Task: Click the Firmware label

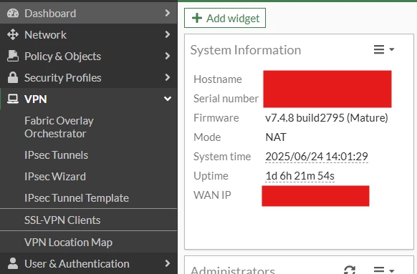Action: pyautogui.click(x=216, y=118)
